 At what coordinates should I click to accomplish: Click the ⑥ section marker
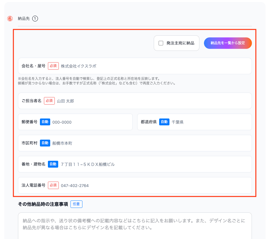point(10,18)
